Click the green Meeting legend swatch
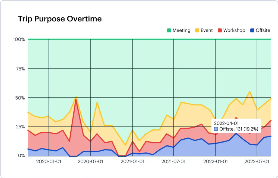The height and width of the screenshot is (178, 278). [x=169, y=30]
